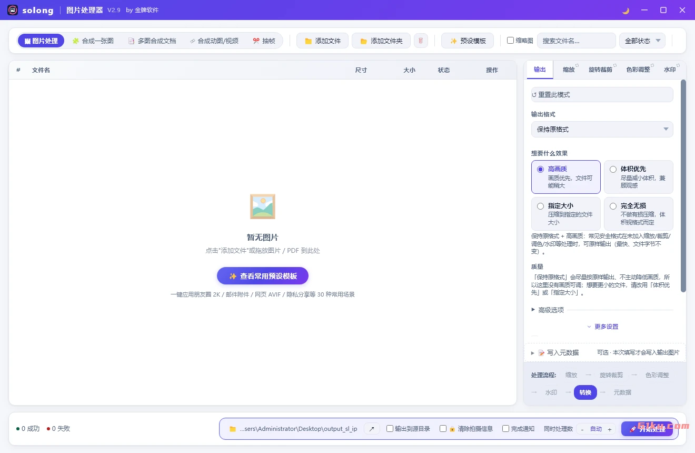The width and height of the screenshot is (695, 453).
Task: Select the 水印 settings tab
Action: 670,70
